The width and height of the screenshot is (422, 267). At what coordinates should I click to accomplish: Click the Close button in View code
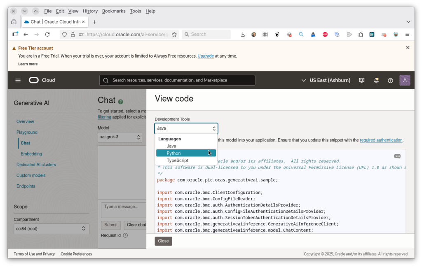coord(163,241)
